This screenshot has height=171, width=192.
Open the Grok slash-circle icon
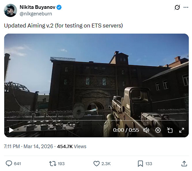point(177,7)
